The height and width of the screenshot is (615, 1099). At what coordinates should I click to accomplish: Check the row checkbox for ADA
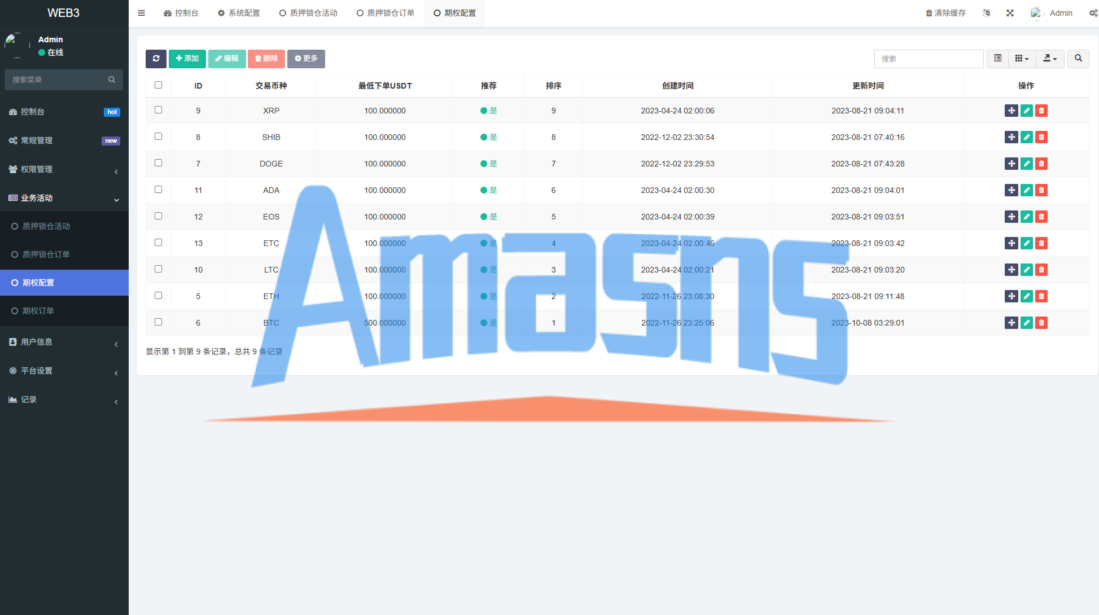click(158, 190)
